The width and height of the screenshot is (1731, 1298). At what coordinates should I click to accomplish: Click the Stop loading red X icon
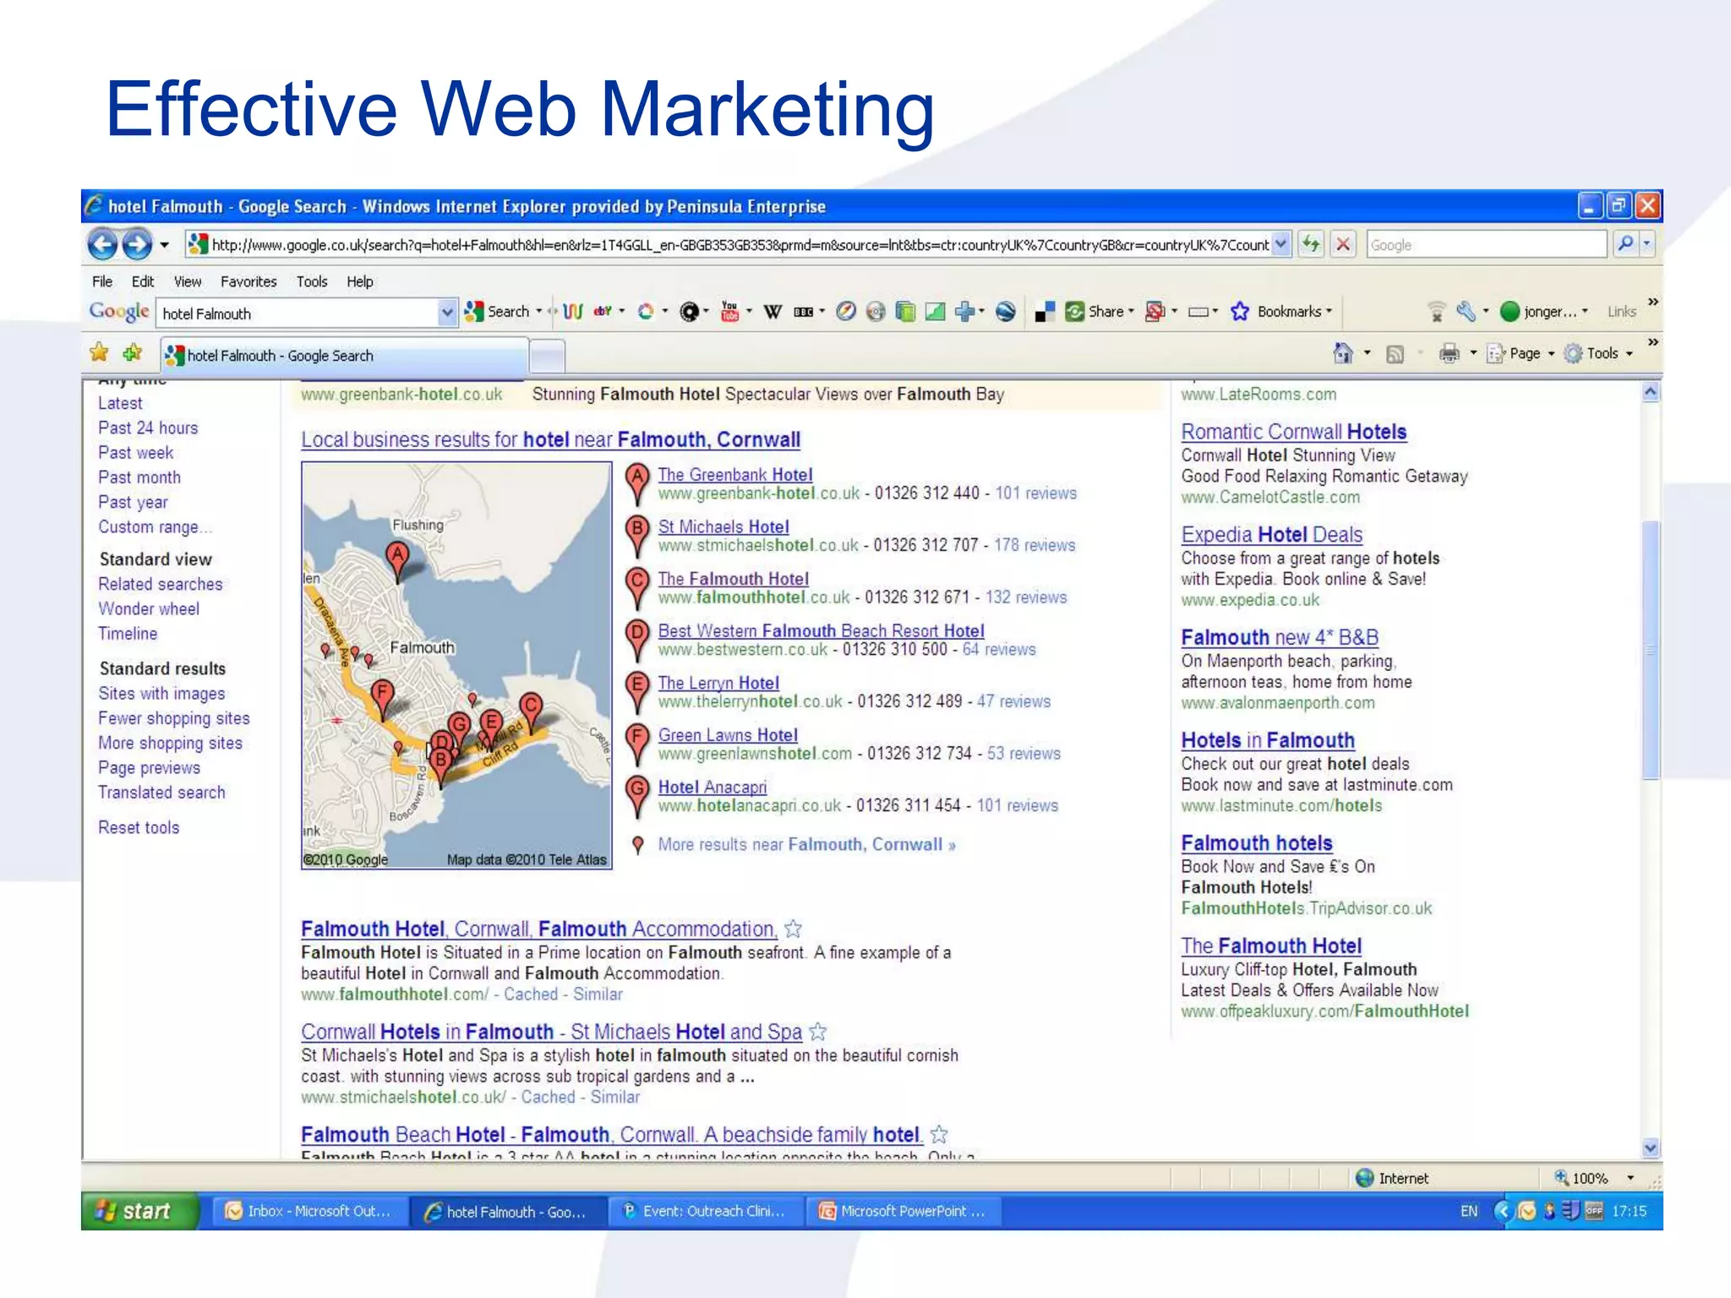tap(1343, 245)
